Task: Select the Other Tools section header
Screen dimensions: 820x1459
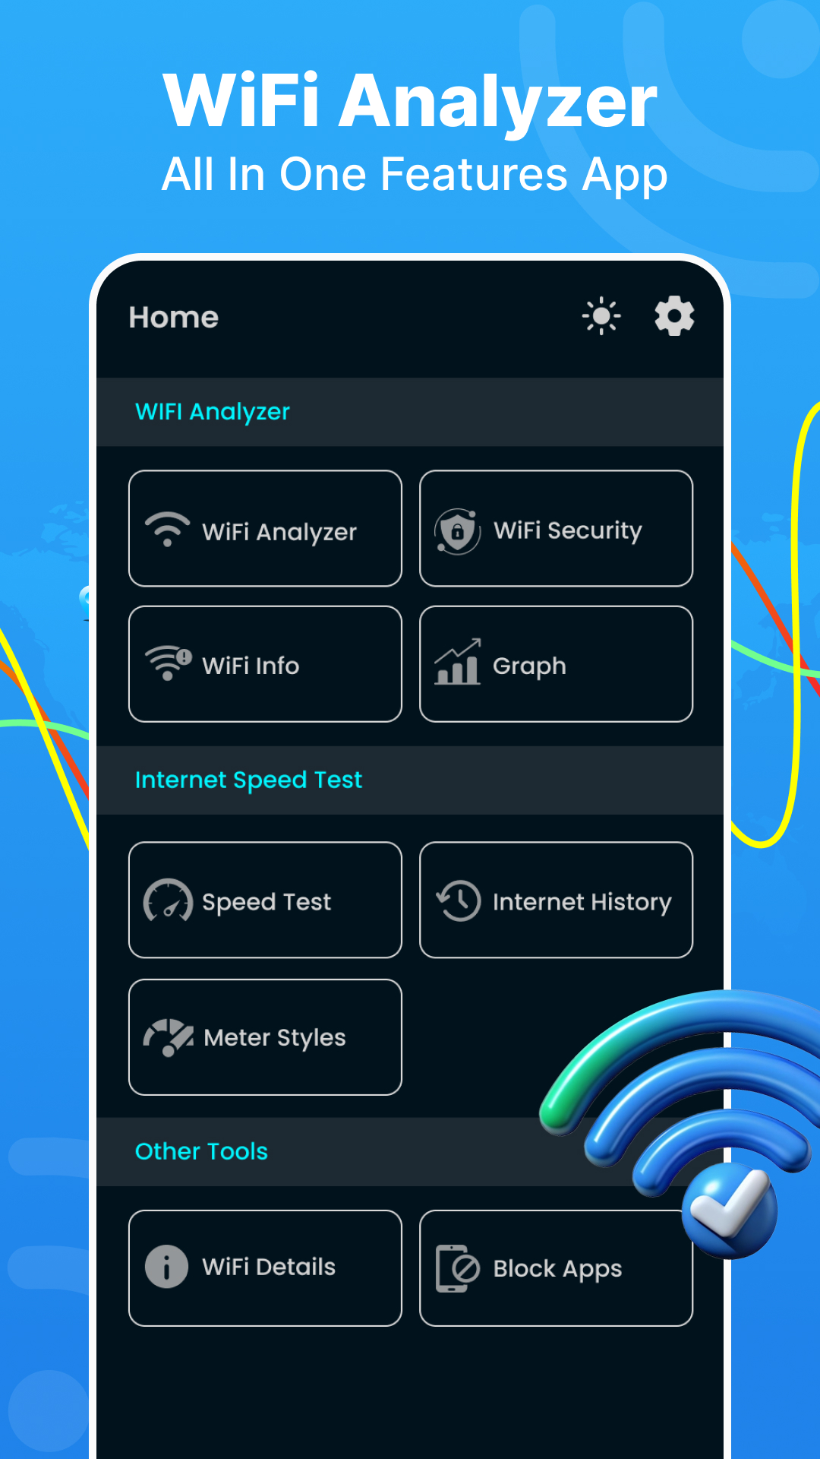Action: point(201,1151)
